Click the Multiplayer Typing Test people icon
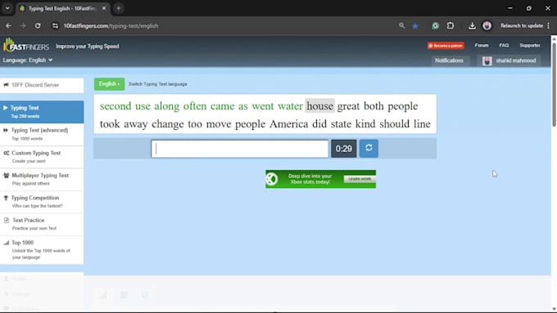Image resolution: width=557 pixels, height=313 pixels. [6, 175]
